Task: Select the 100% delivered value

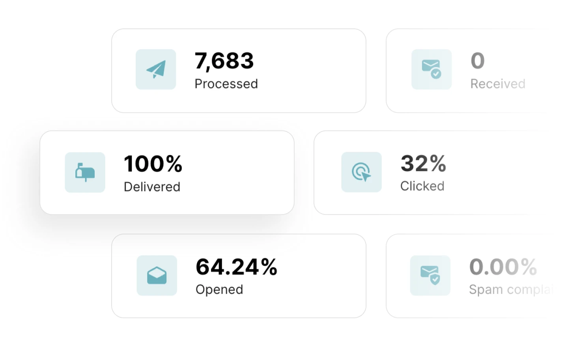Action: point(153,164)
